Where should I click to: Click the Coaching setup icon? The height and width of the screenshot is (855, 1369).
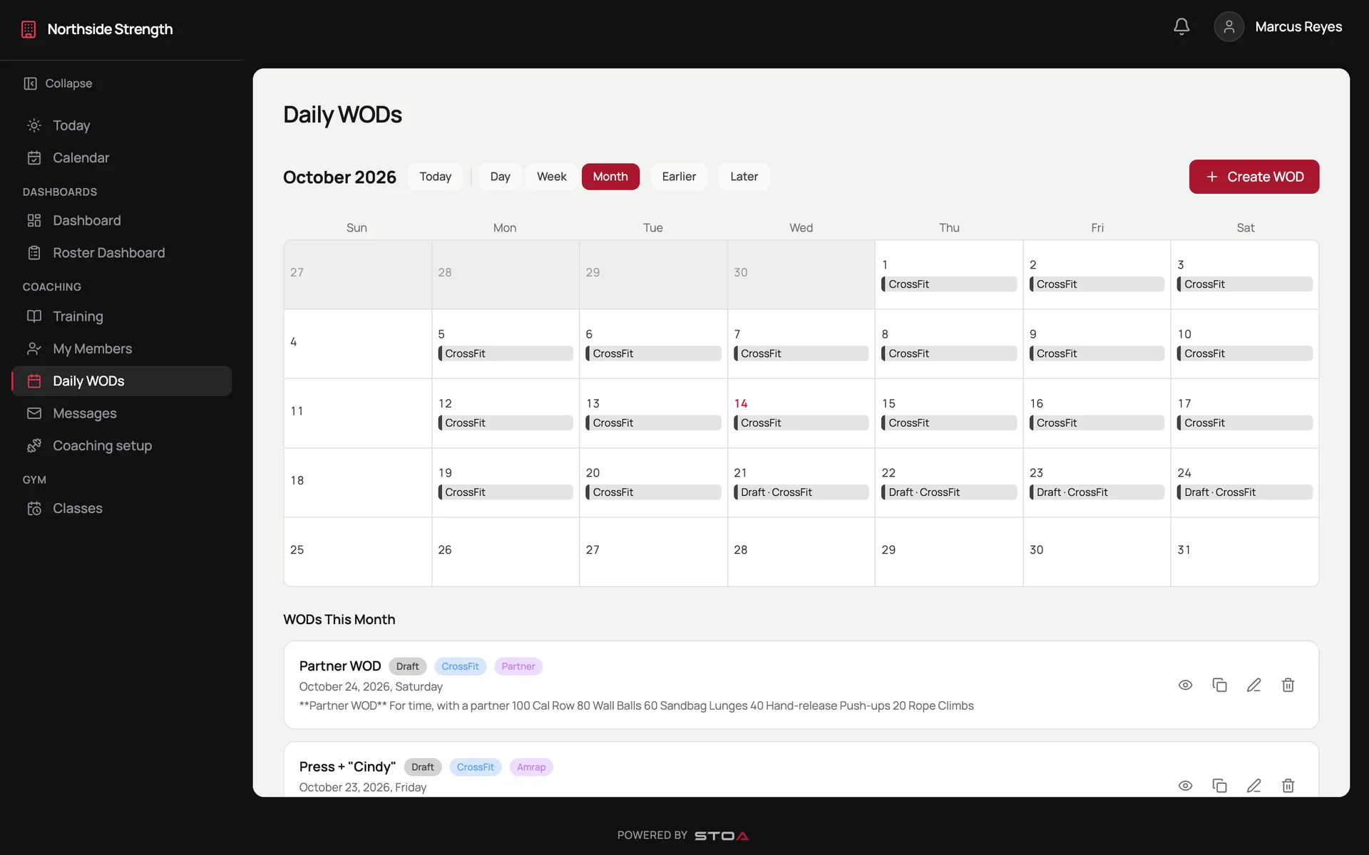(x=34, y=445)
